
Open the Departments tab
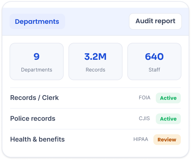click(37, 21)
